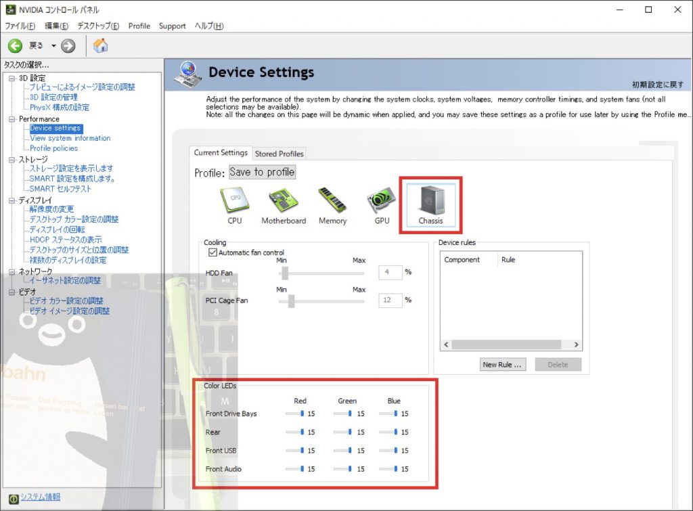Screen dimensions: 693x511
Task: Select the Chassis device icon
Action: point(430,206)
